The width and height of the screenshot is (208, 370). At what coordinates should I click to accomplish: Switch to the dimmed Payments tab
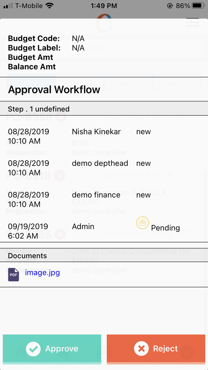click(128, 83)
